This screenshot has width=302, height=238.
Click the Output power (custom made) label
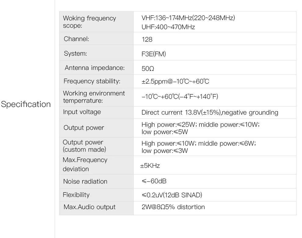[x=84, y=146]
